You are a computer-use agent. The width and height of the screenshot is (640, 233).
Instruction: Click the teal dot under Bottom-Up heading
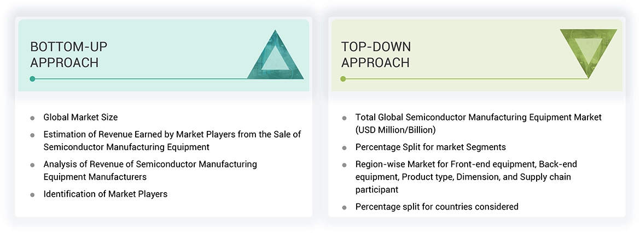click(x=33, y=79)
